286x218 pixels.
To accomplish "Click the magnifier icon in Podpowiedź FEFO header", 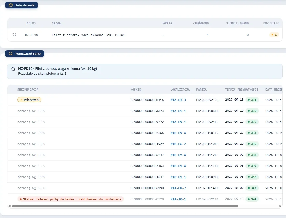I will pyautogui.click(x=11, y=54).
